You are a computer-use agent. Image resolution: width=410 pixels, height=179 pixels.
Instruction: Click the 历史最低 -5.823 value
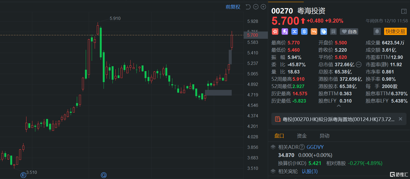299,101
